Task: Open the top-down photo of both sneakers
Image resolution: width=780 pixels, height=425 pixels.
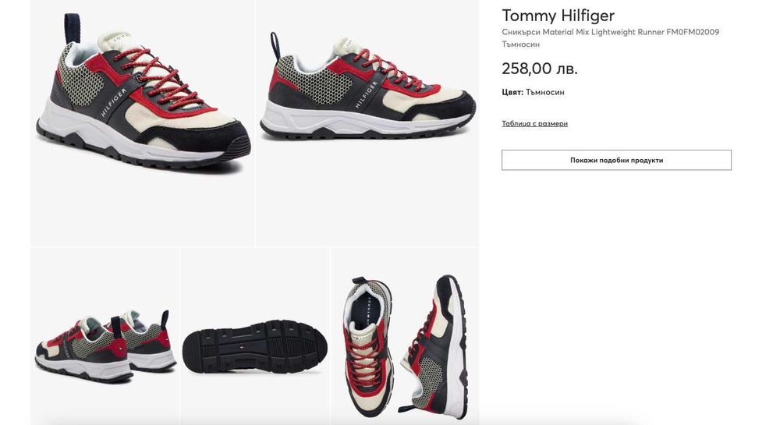Action: click(x=406, y=337)
